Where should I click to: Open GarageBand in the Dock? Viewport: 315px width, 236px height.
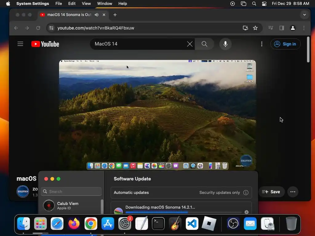tap(175, 224)
